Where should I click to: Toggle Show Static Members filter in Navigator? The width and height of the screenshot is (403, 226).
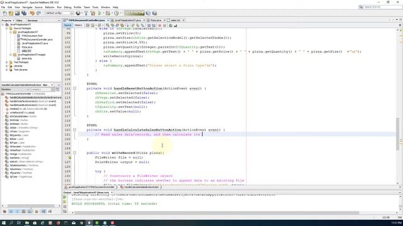17,212
